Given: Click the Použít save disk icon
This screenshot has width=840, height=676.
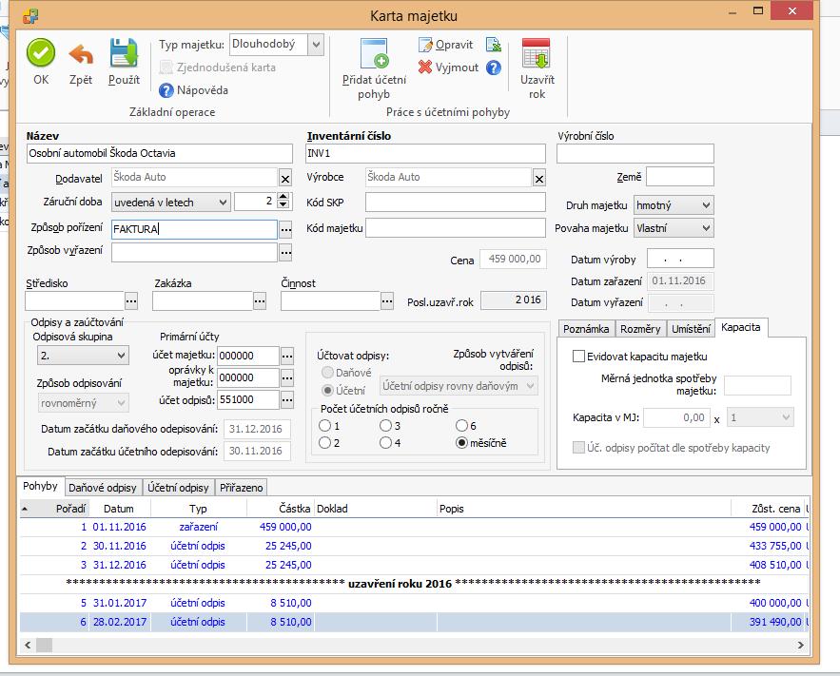Looking at the screenshot, I should tap(124, 54).
